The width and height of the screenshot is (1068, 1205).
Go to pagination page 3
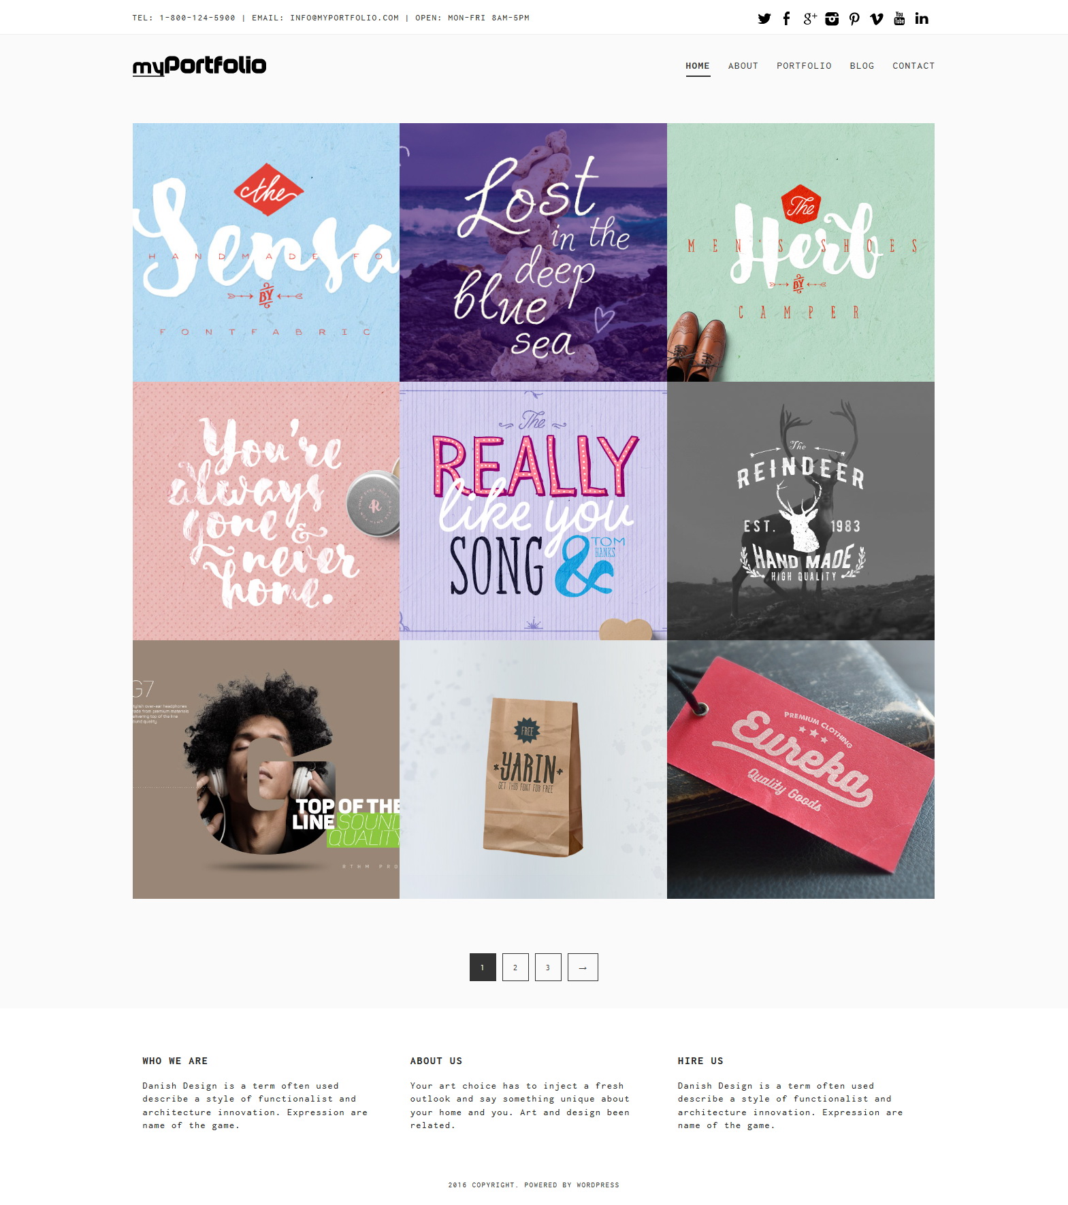(x=548, y=967)
